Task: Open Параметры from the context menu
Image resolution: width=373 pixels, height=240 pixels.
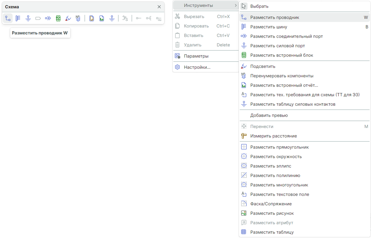Action: point(196,56)
